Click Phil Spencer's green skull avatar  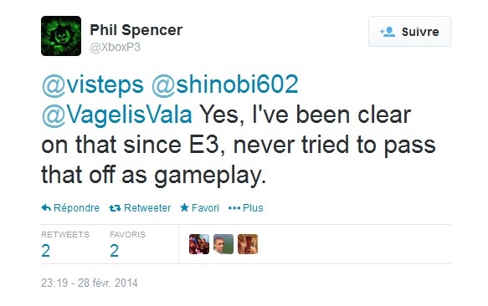point(61,36)
